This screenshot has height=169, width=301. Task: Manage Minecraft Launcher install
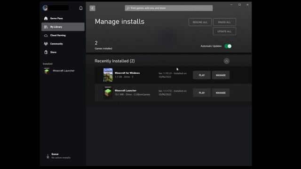click(x=221, y=93)
